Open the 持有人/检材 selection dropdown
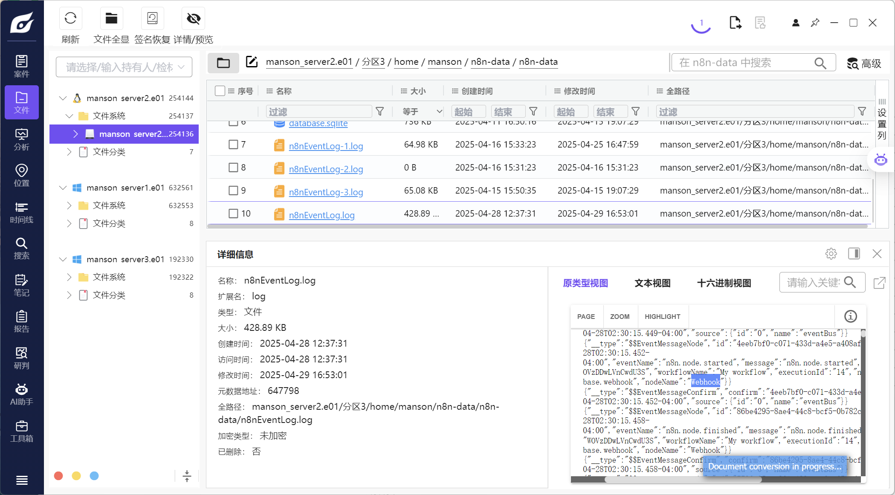This screenshot has height=495, width=895. [124, 67]
